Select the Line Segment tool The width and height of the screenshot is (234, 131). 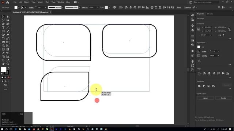click(x=8, y=28)
